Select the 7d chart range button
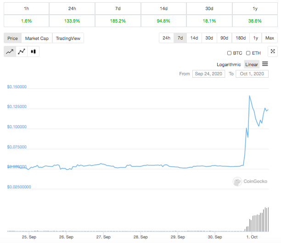 [180, 38]
